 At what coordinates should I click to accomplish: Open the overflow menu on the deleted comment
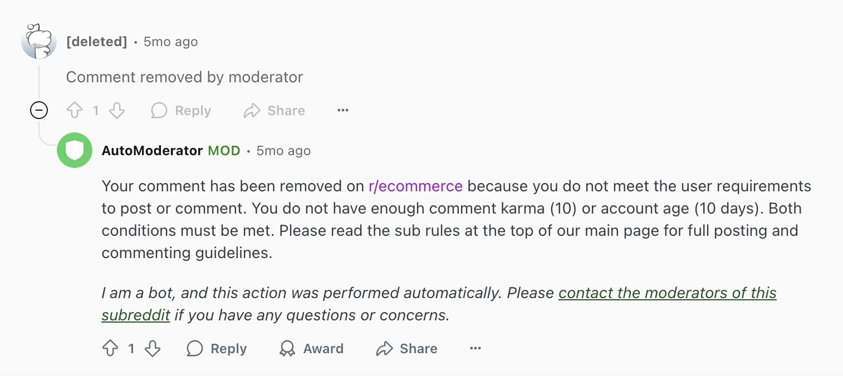(342, 110)
